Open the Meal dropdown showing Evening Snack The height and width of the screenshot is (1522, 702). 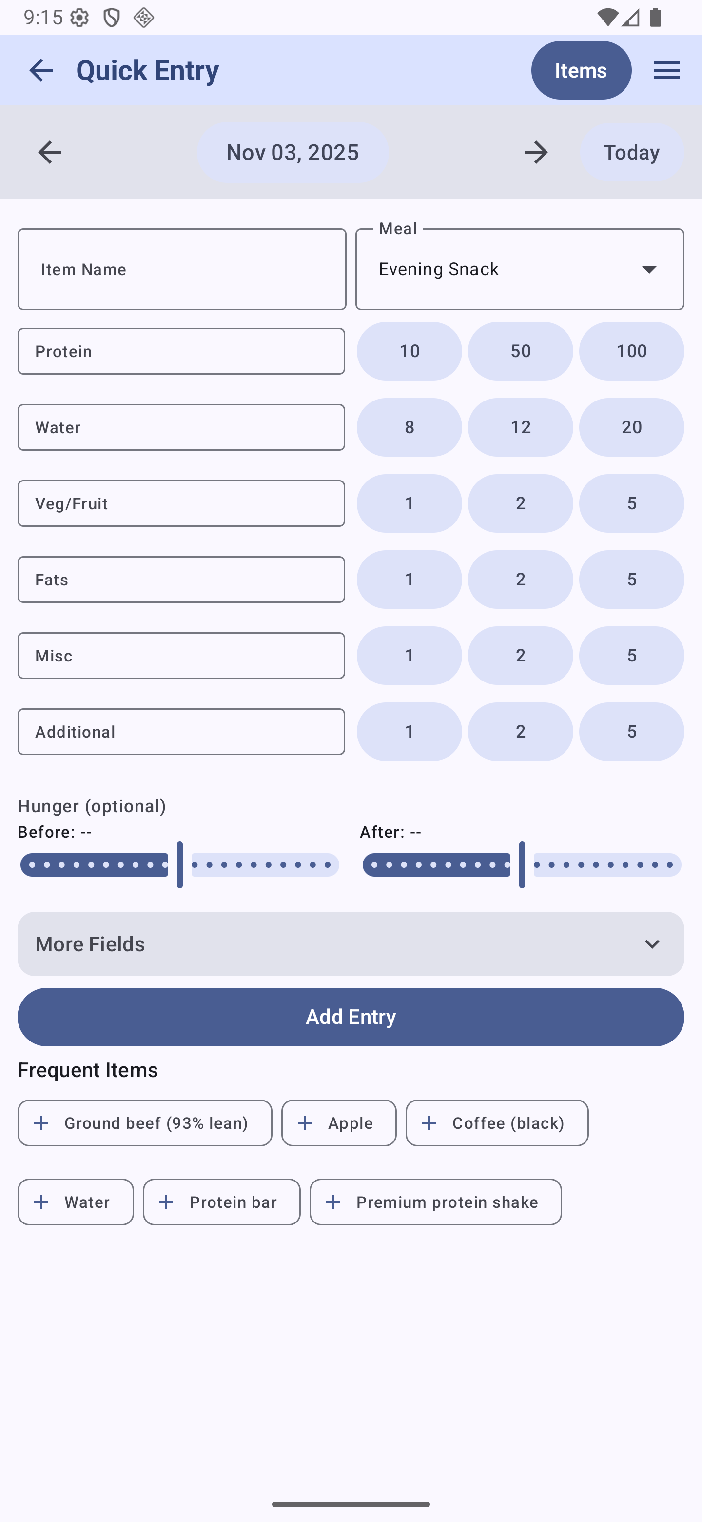[x=520, y=269]
